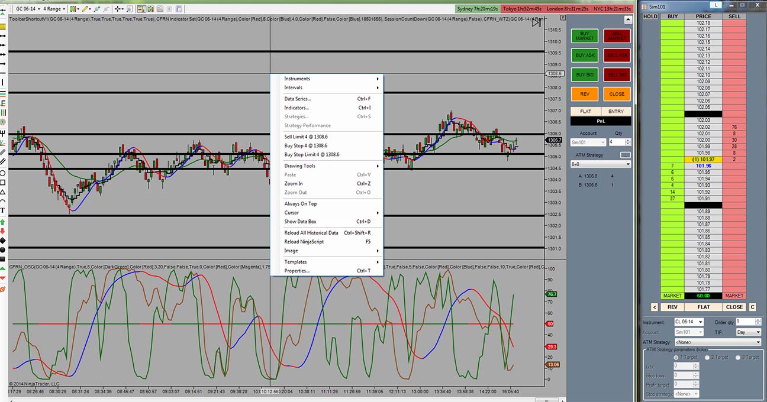
Task: Click the red SELL MARKET button
Action: tap(617, 36)
